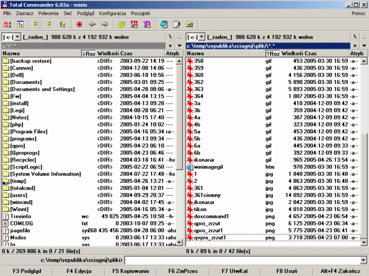Click the command line input field
The height and width of the screenshot is (276, 369).
(x=242, y=260)
